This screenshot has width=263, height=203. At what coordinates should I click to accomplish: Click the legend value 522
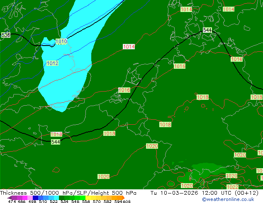pos(54,201)
